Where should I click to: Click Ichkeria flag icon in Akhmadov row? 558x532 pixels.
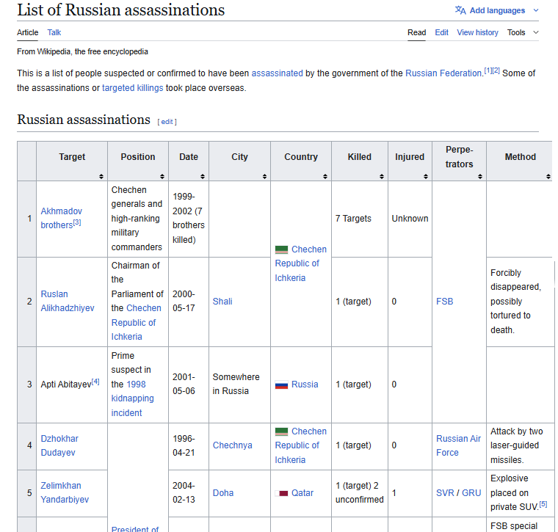[281, 249]
